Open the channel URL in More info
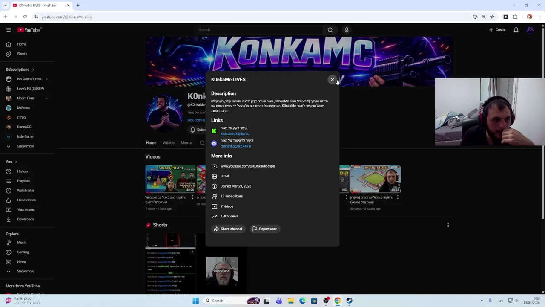Viewport: 545px width, 307px height. coord(247,166)
